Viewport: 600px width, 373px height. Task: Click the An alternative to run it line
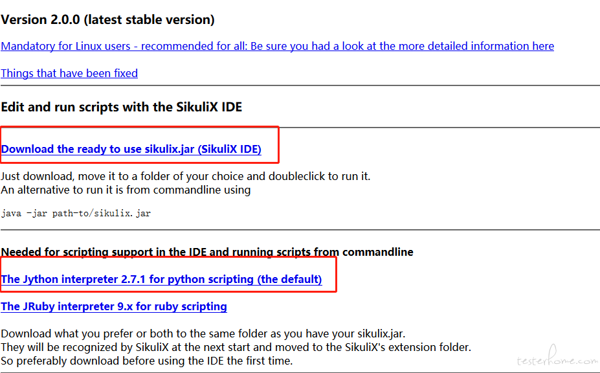tap(126, 190)
